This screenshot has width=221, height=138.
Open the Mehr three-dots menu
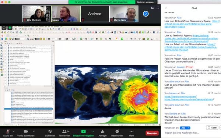pyautogui.click(x=131, y=131)
